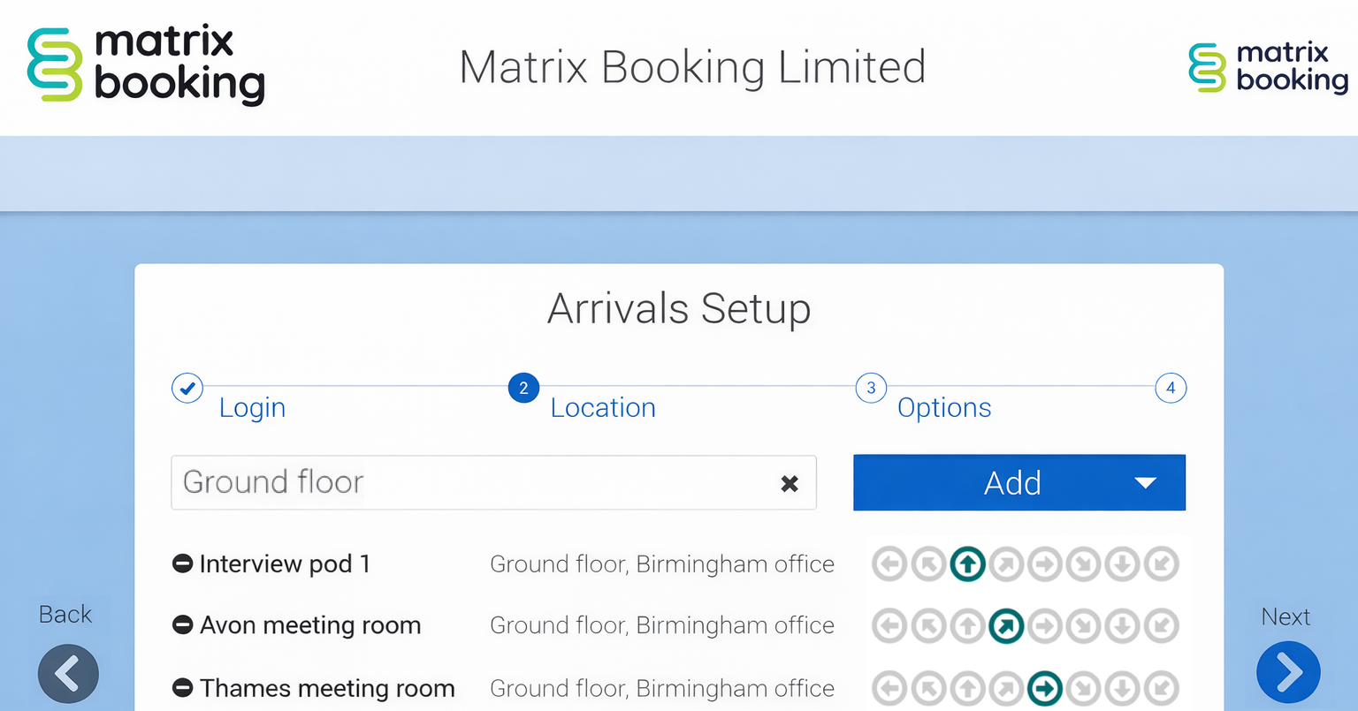
Task: Select step 4 in the setup wizard
Action: pyautogui.click(x=1171, y=388)
